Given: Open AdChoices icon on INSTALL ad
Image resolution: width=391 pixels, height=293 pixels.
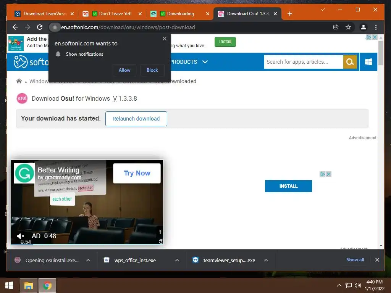Looking at the screenshot, I should coord(322,174).
